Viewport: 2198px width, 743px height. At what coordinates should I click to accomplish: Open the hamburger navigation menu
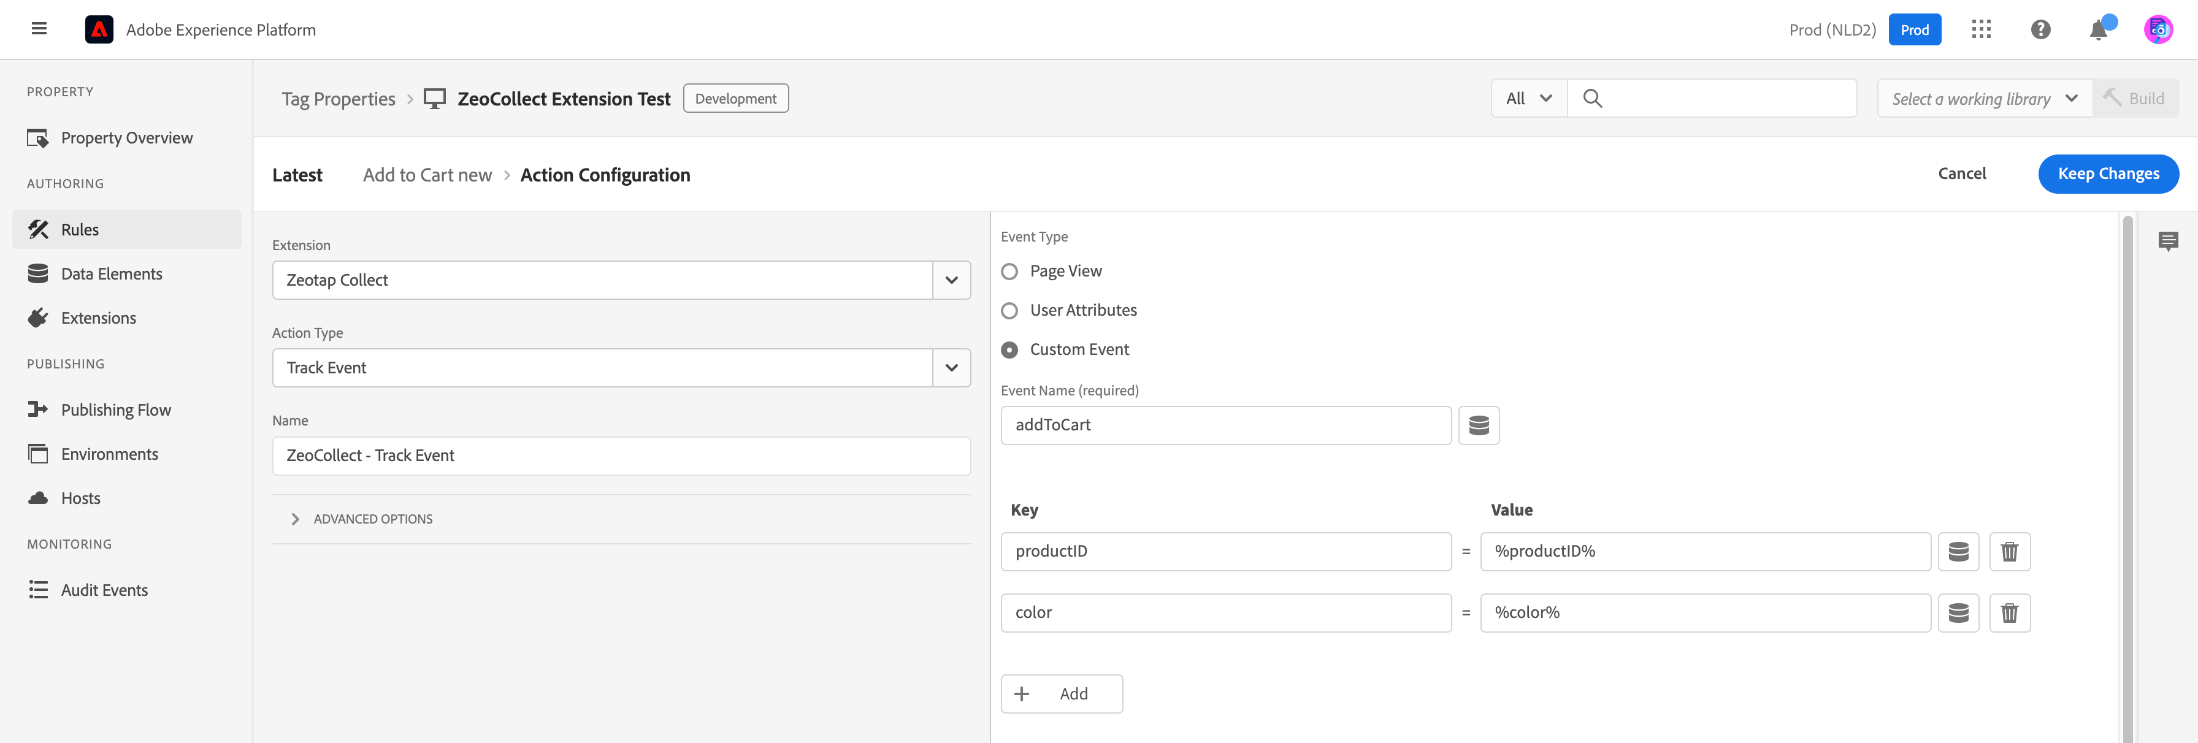click(39, 29)
